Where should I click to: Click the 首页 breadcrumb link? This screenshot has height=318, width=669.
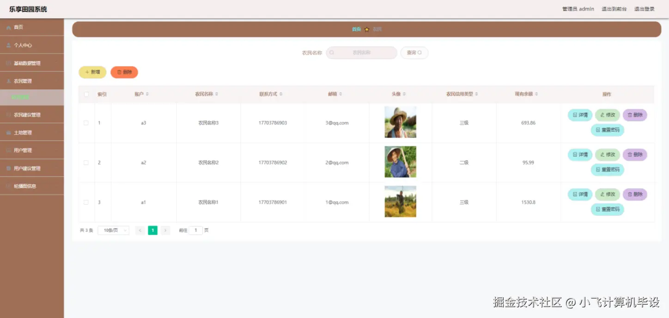pos(356,29)
